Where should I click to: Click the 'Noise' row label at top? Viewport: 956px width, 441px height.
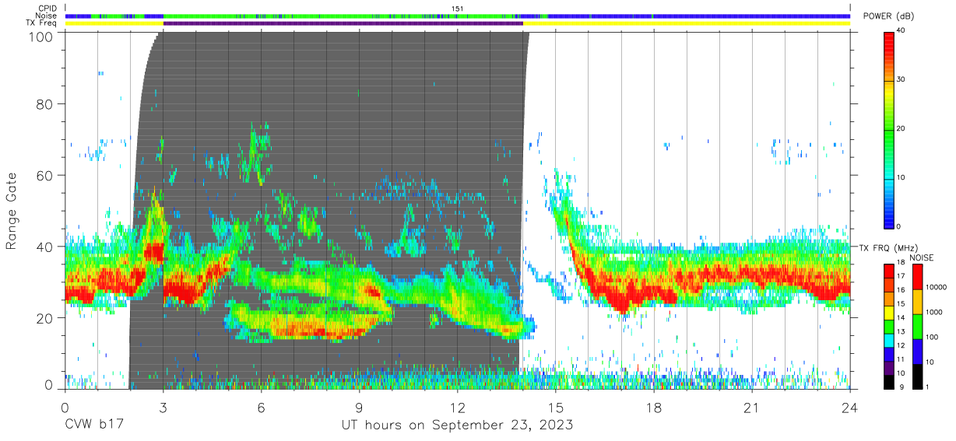coord(47,16)
